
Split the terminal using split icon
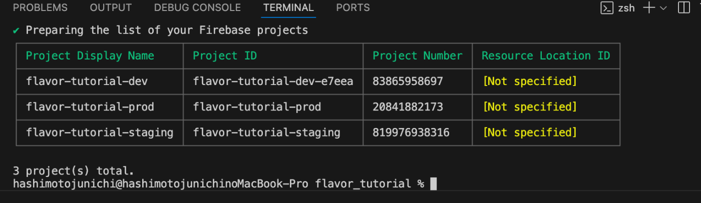click(683, 8)
